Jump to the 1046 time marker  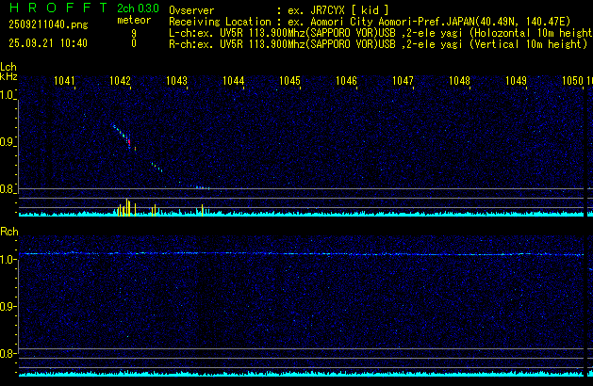point(346,82)
